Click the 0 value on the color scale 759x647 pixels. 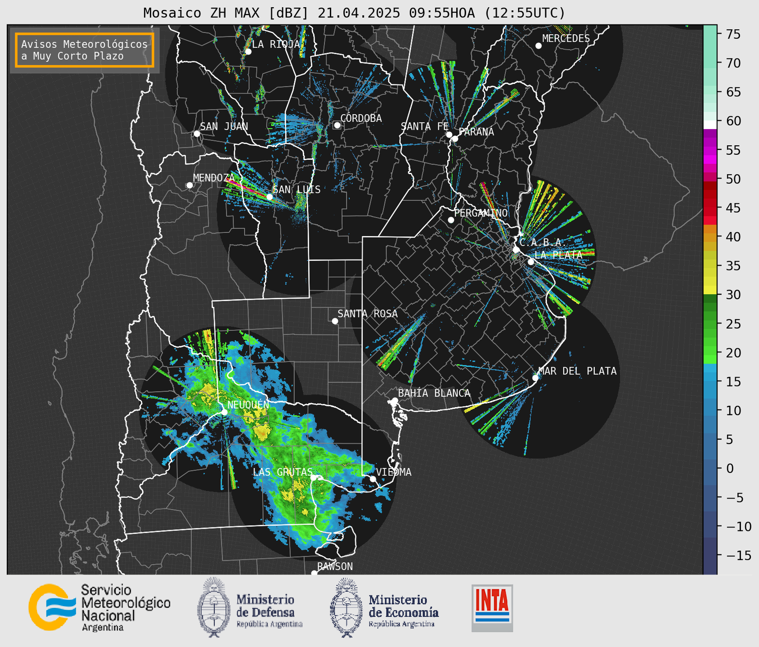point(729,469)
